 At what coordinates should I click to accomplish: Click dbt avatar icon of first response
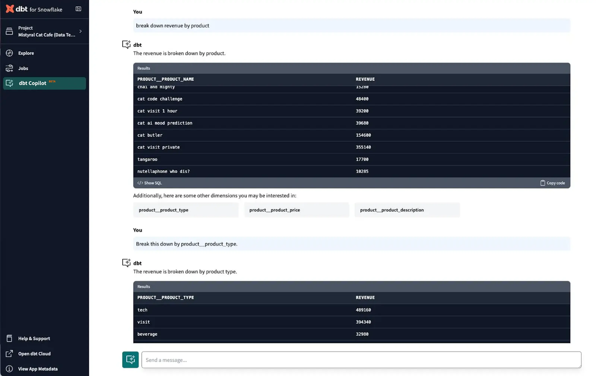(x=127, y=45)
